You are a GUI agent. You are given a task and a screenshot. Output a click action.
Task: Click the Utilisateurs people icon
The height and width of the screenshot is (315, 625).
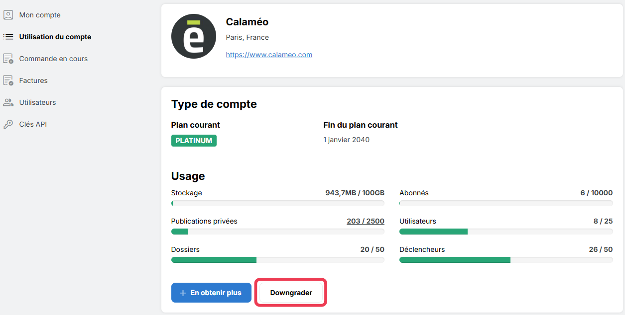click(8, 102)
